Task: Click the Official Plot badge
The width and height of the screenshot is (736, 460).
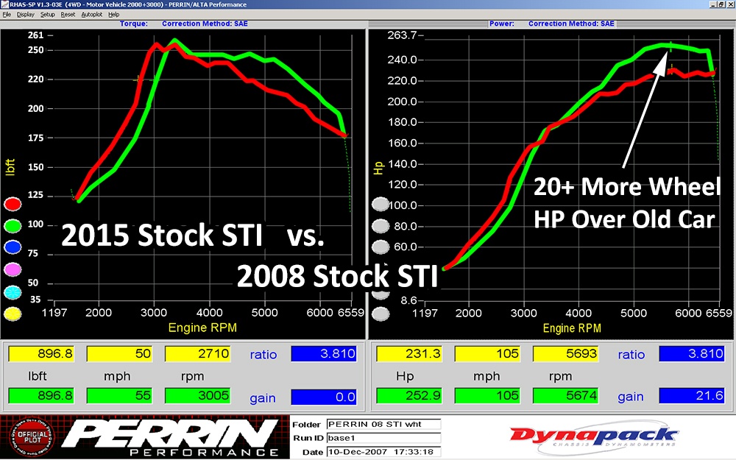Action: (x=32, y=436)
